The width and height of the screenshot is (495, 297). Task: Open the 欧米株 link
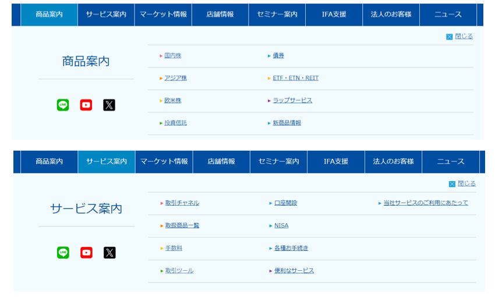(173, 101)
